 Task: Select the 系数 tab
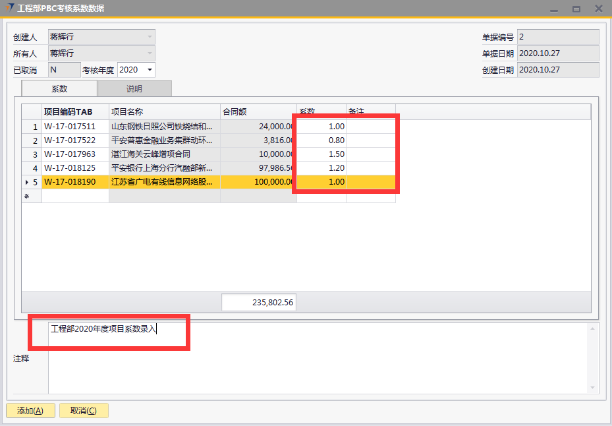[59, 89]
